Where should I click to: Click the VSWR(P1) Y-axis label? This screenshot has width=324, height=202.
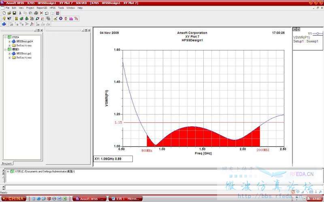click(107, 98)
